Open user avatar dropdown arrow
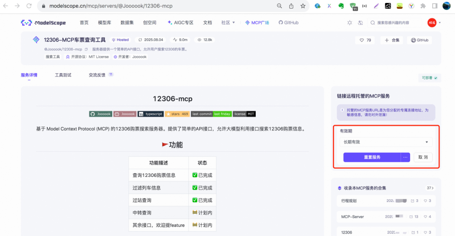Screen dimensions: 455x236 tap(439, 23)
